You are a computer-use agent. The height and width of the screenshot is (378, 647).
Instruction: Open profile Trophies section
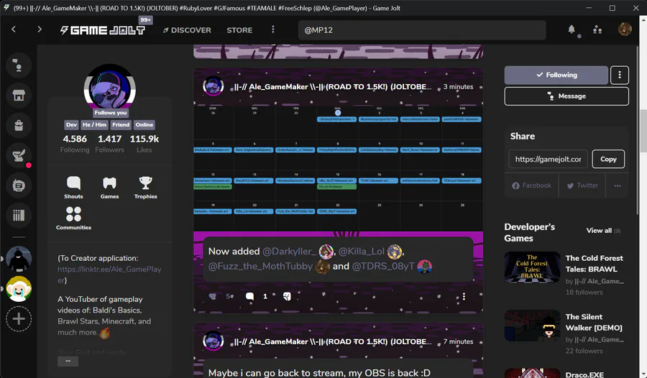(x=146, y=188)
